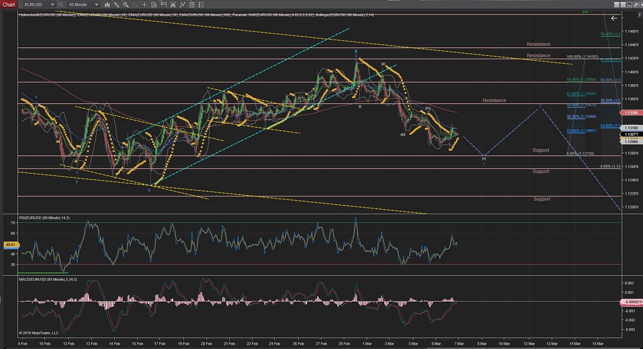Click the 1.13077 current price marker
Image resolution: width=643 pixels, height=349 pixels.
coord(631,135)
